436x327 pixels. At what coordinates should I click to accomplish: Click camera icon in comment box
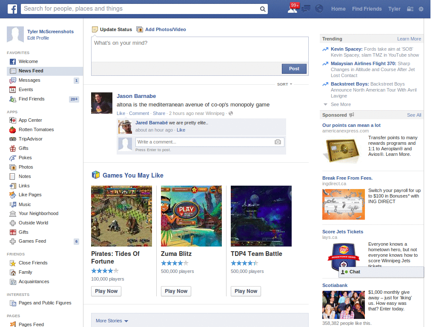point(278,142)
